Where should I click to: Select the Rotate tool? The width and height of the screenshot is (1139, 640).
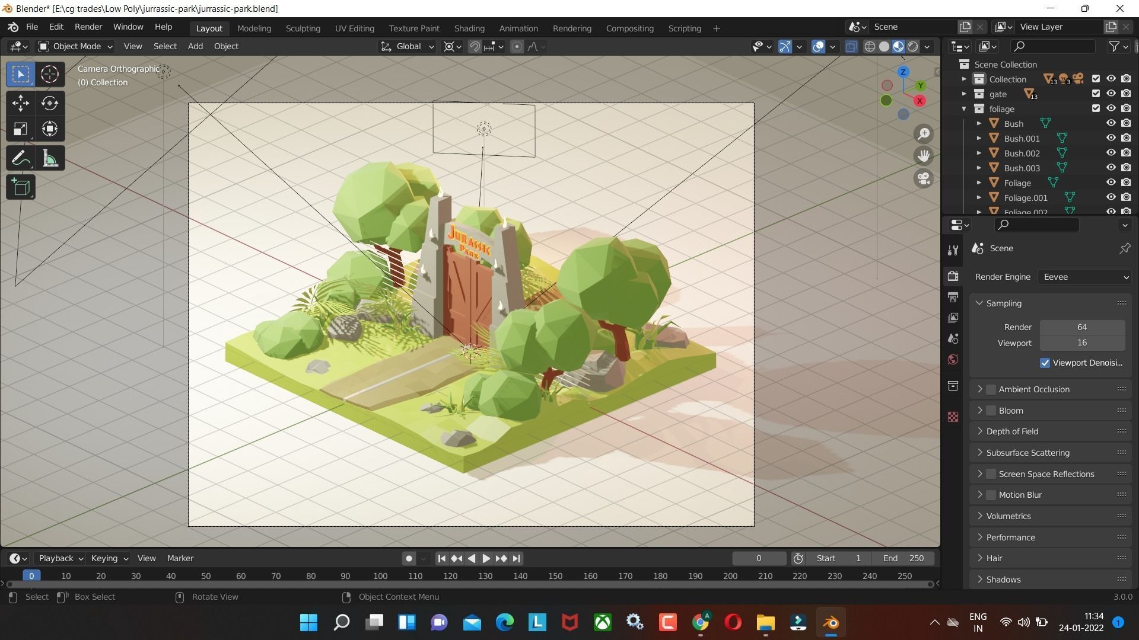(50, 103)
